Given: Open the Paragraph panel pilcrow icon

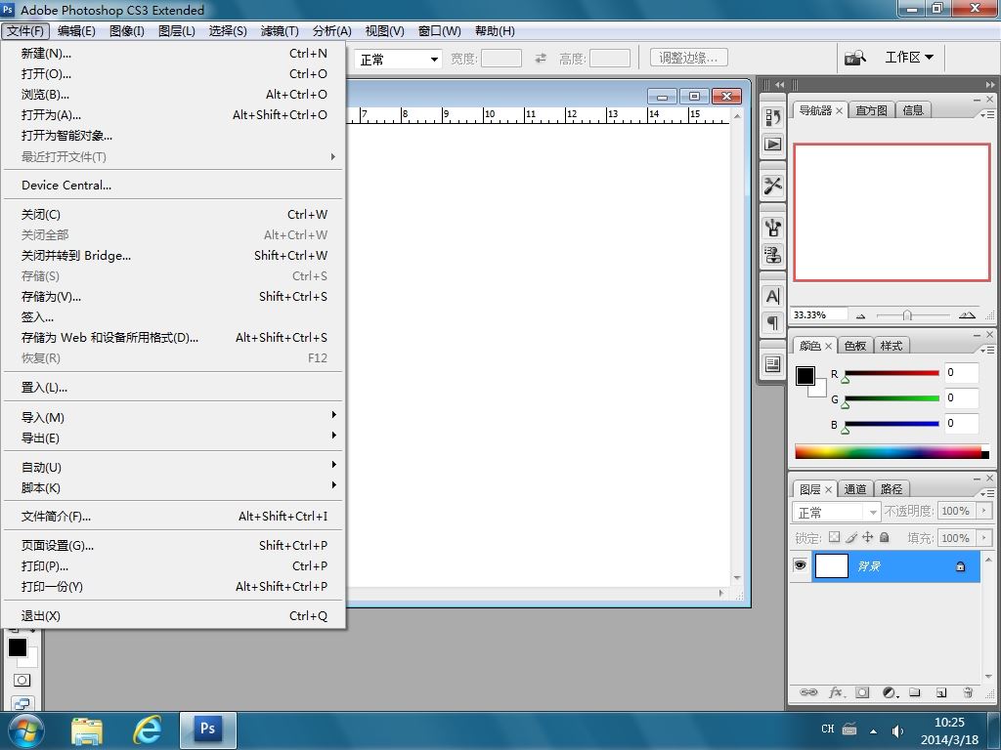Looking at the screenshot, I should [x=772, y=322].
